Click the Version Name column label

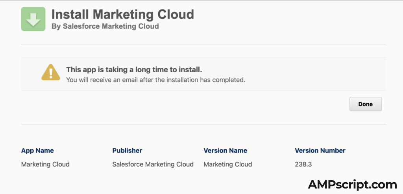click(226, 151)
